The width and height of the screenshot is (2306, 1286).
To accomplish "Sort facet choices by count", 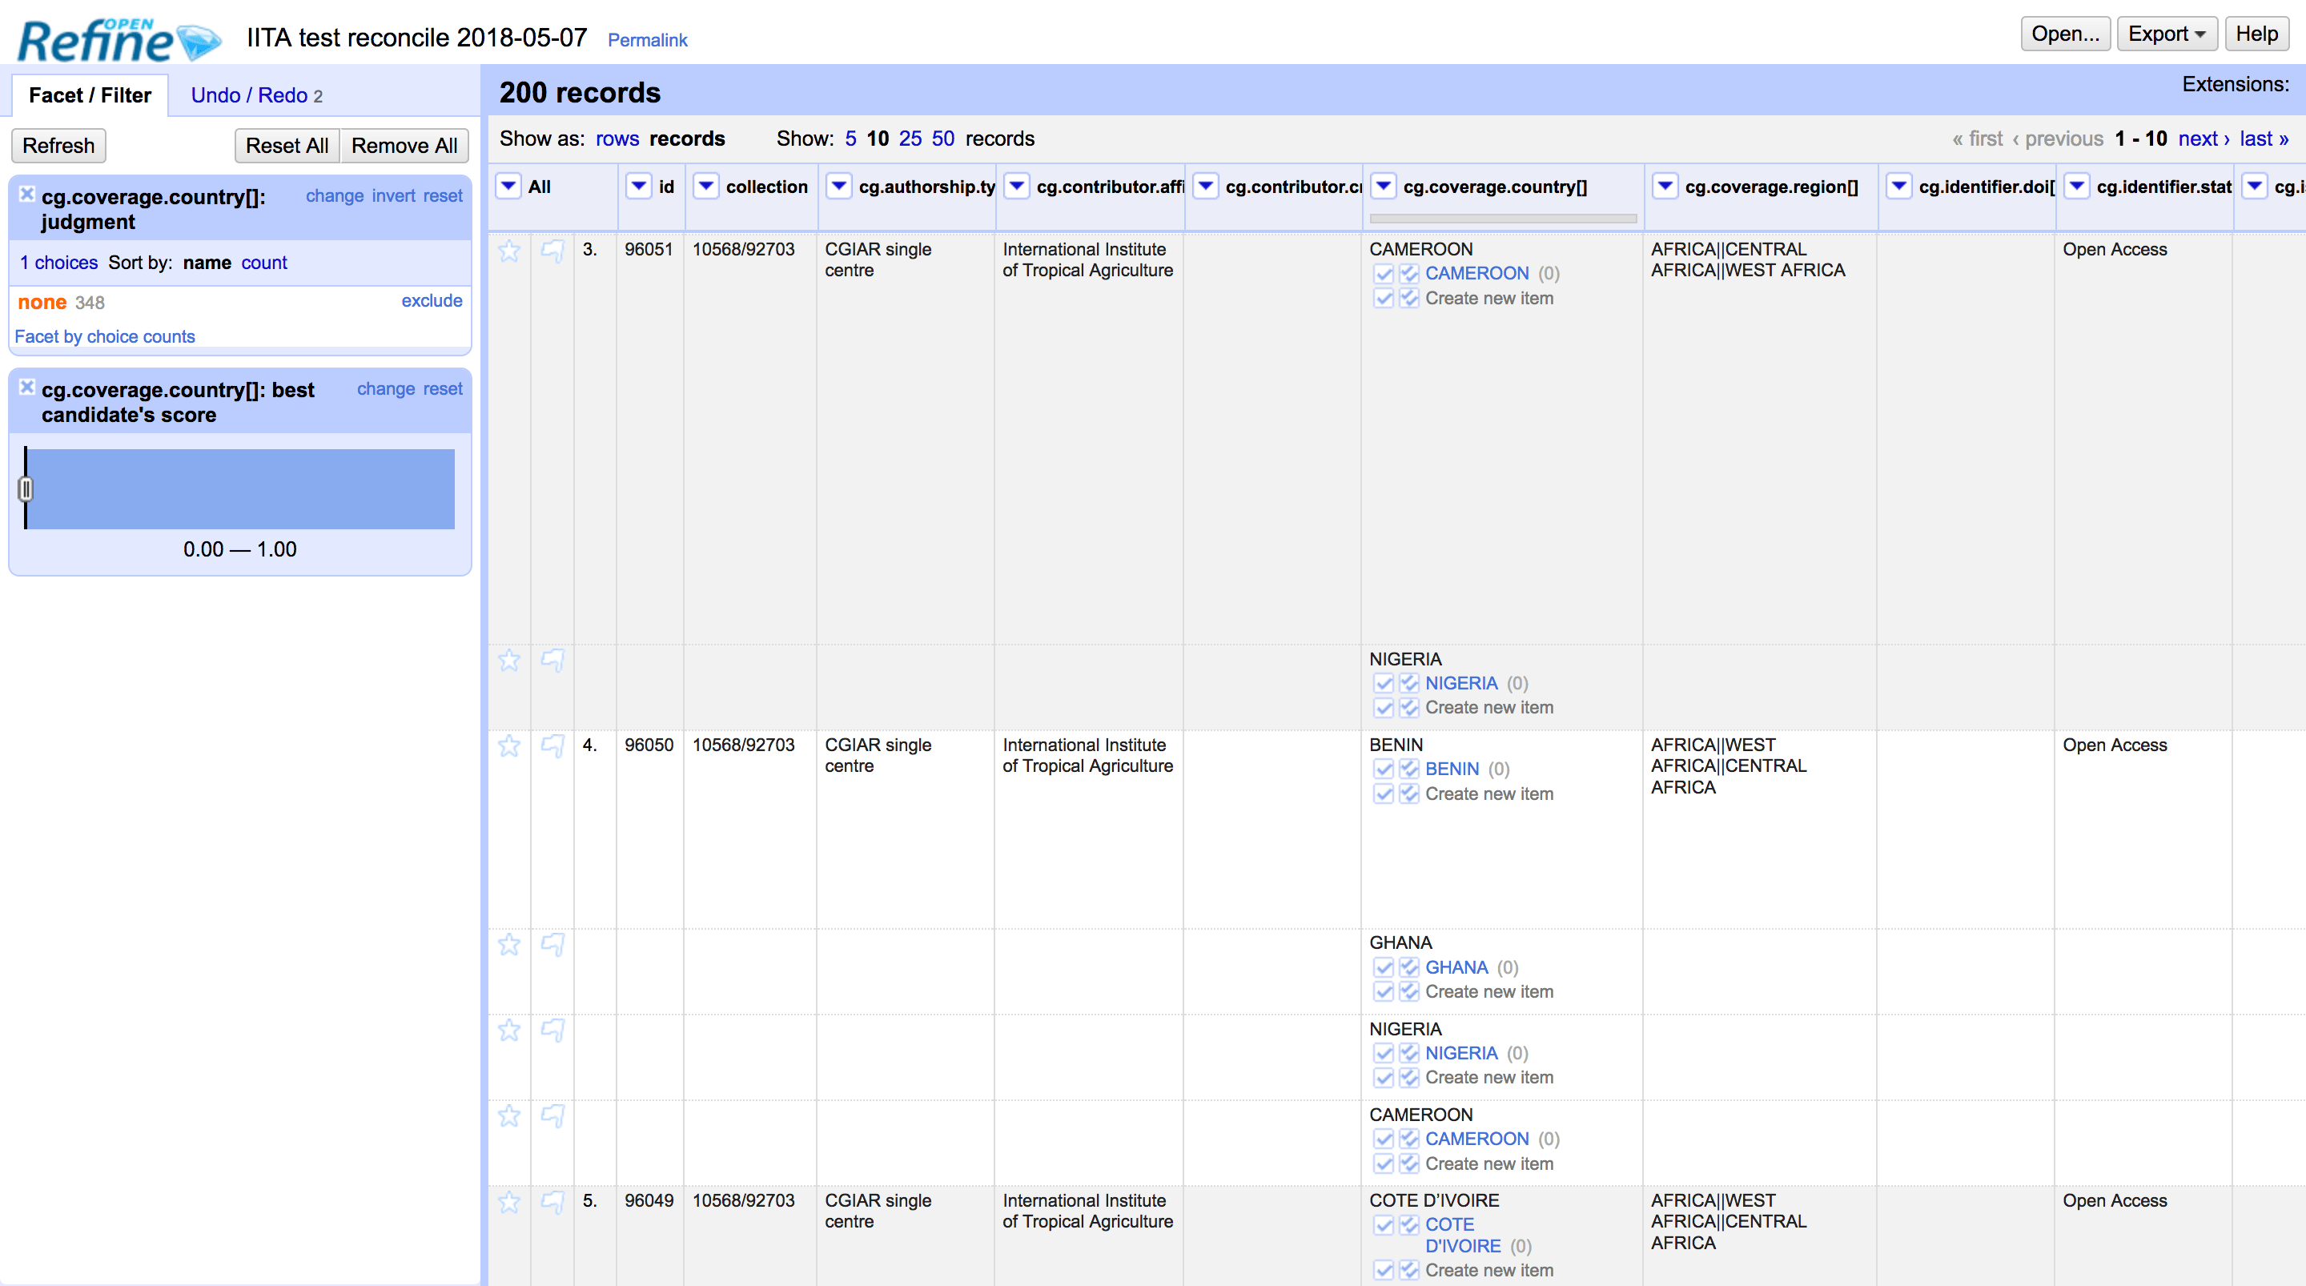I will click(264, 263).
